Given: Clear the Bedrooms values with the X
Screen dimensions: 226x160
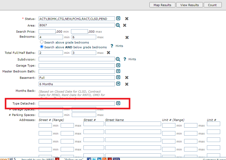Looking at the screenshot, I should 127,37.
